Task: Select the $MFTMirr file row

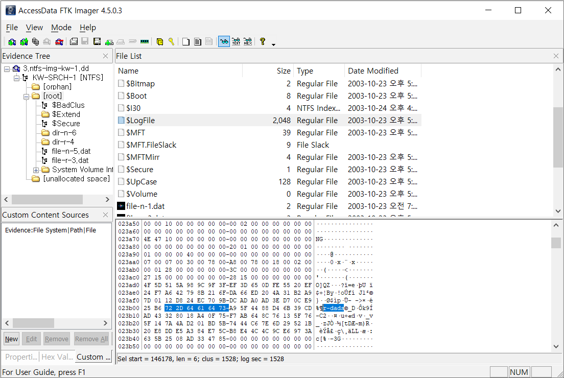Action: [268, 157]
